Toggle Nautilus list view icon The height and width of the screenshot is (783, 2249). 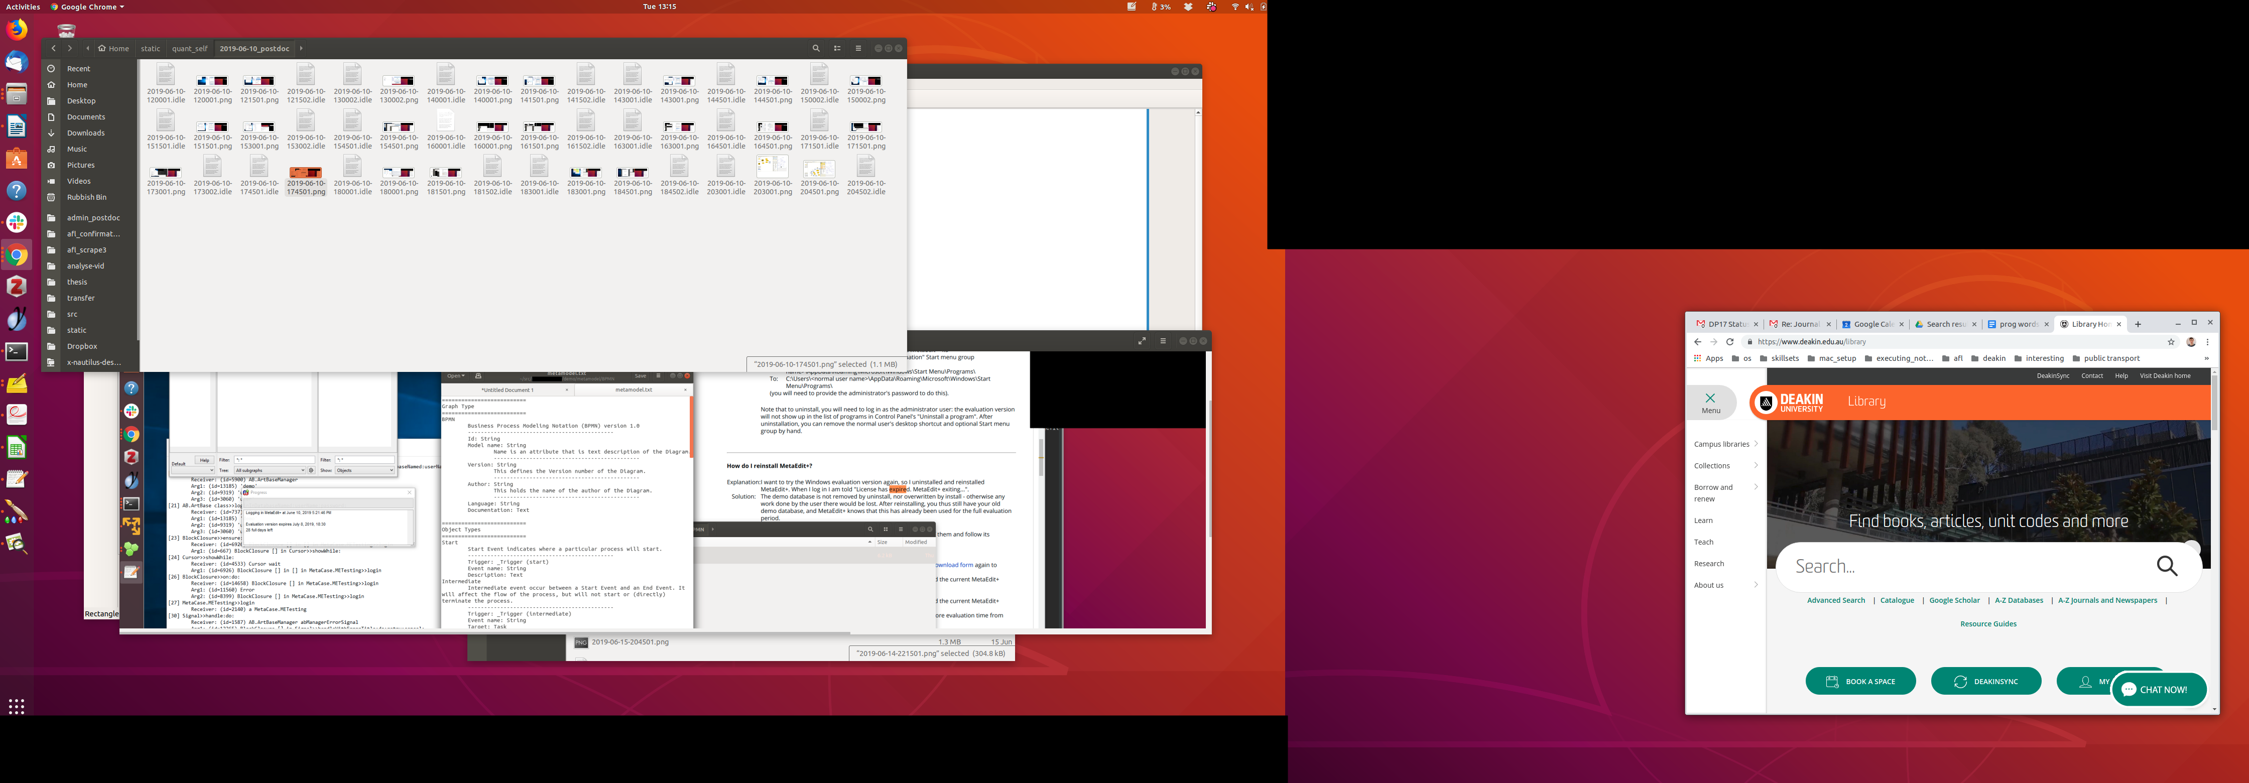[x=837, y=49]
